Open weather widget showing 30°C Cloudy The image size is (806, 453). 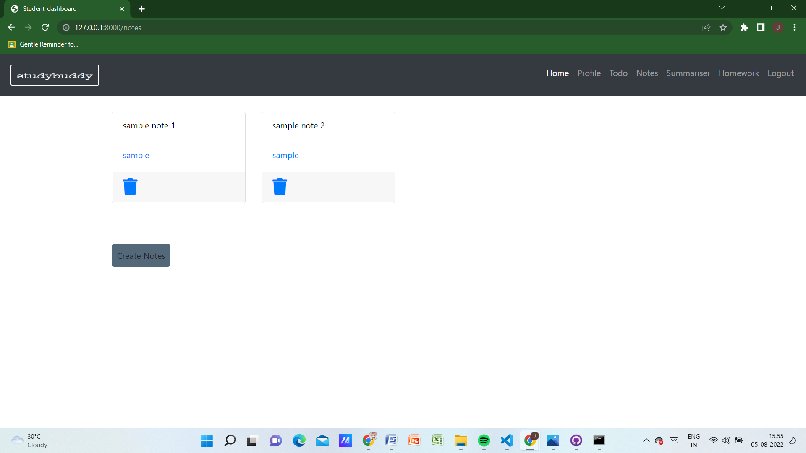[x=29, y=440]
